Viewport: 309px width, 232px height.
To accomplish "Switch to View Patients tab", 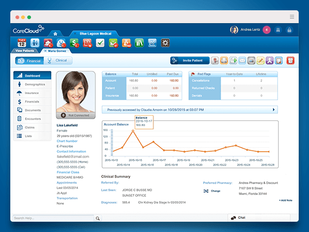I will pos(25,51).
